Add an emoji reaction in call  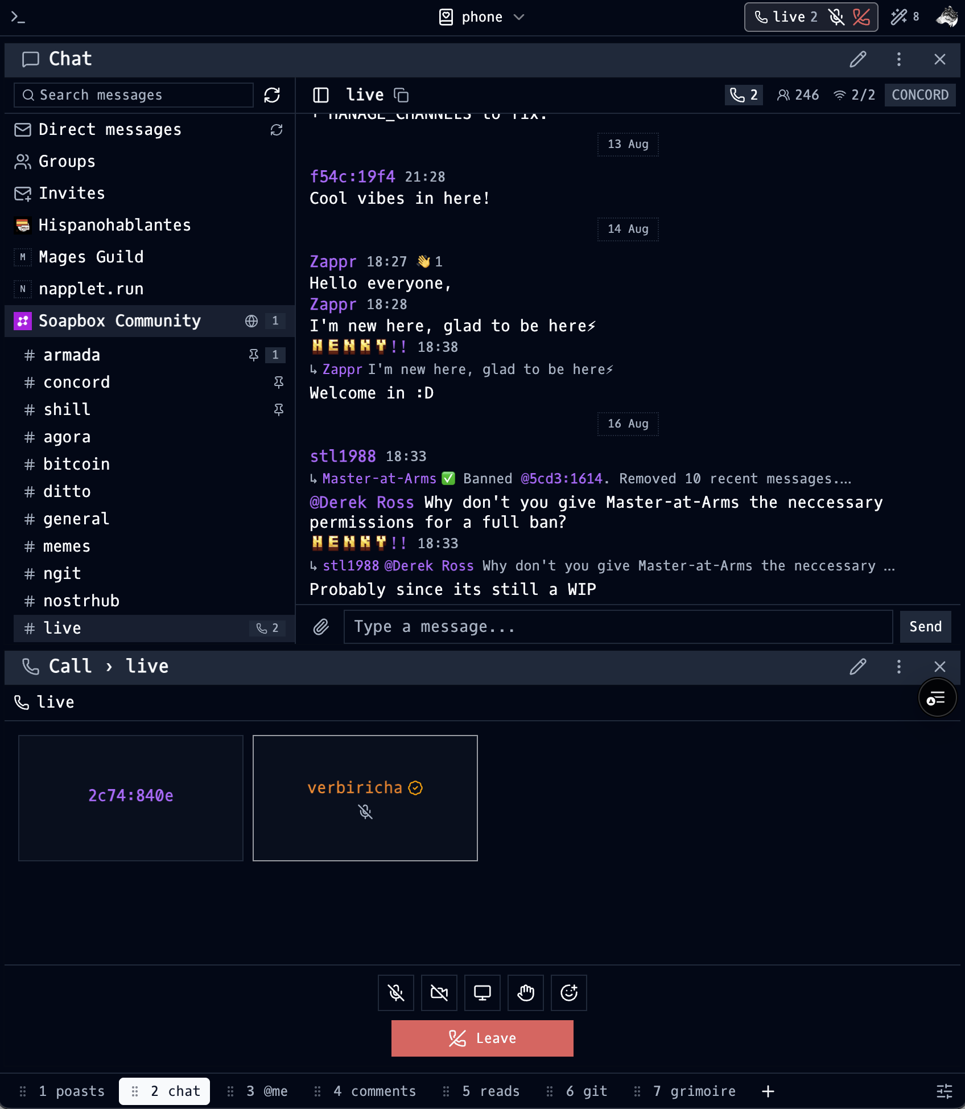click(569, 993)
